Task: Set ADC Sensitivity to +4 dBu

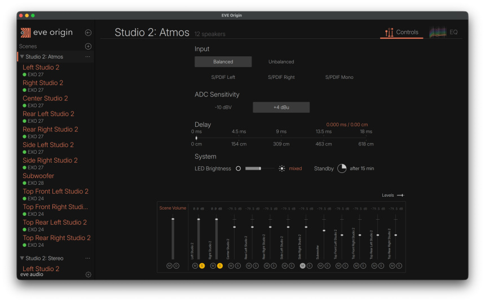Action: (281, 107)
